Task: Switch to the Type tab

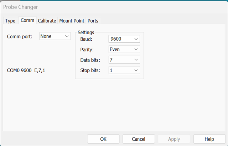Action: [x=10, y=21]
